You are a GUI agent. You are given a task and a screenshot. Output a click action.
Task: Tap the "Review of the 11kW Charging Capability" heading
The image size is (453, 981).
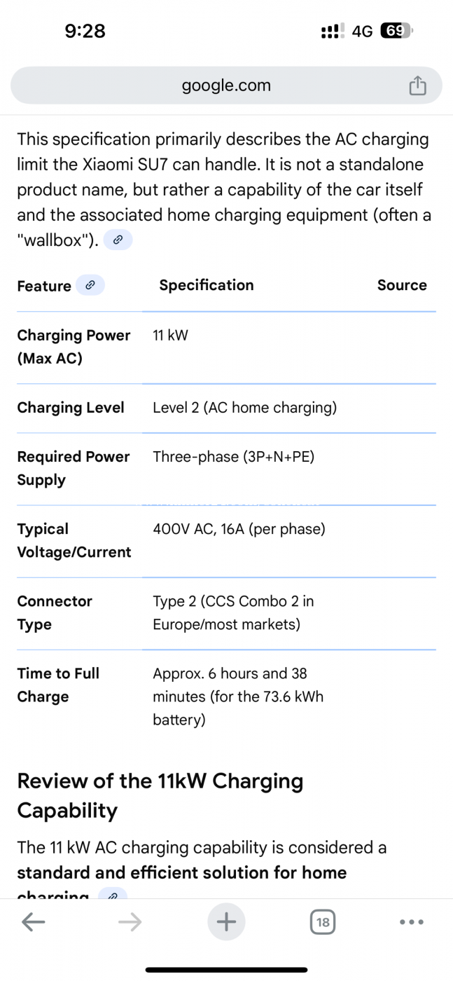coord(160,795)
